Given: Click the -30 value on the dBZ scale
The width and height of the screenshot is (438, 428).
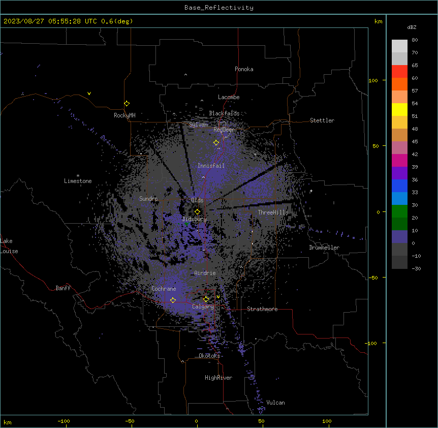Looking at the screenshot, I should 416,268.
